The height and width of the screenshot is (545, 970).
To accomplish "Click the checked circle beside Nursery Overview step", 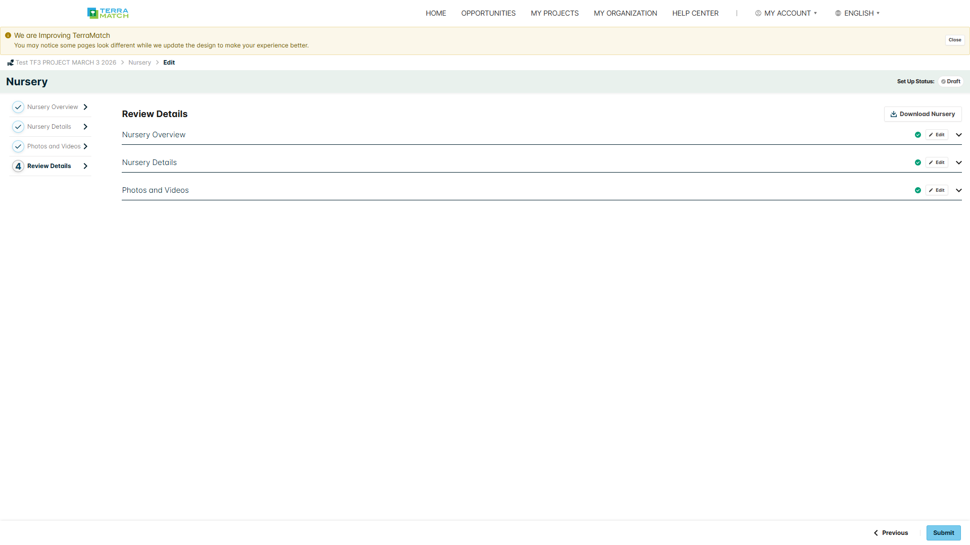I will click(x=18, y=107).
